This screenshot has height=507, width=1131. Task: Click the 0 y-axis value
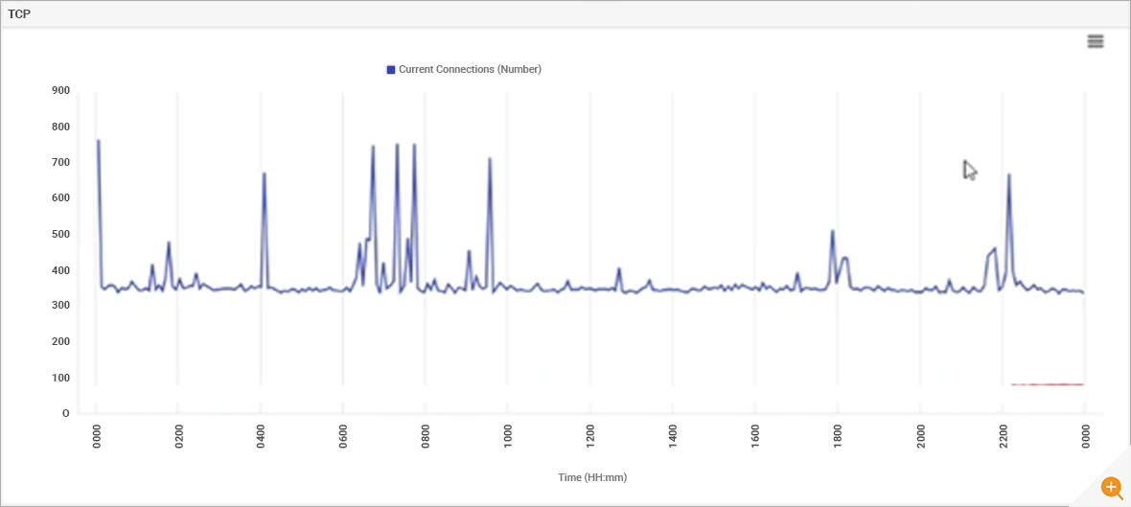point(66,413)
